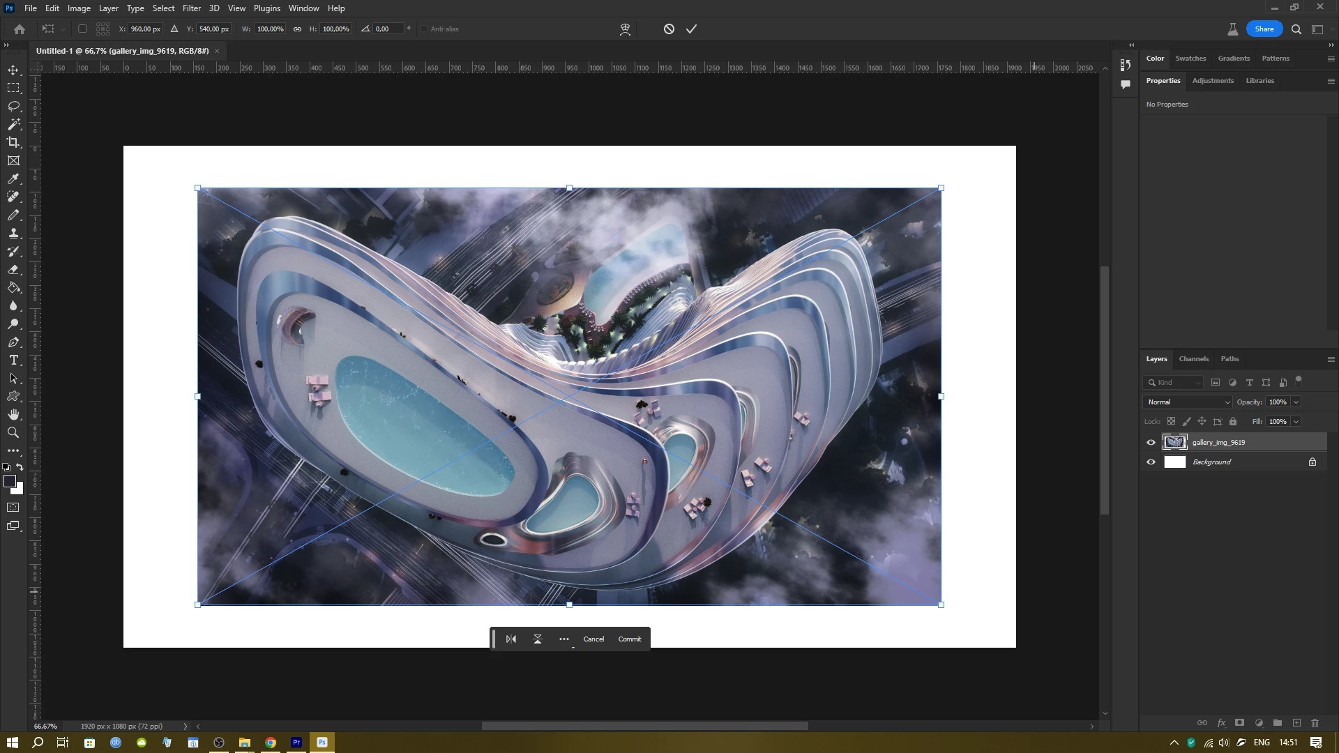Viewport: 1339px width, 753px height.
Task: Click the foreground color swatch
Action: (x=10, y=481)
